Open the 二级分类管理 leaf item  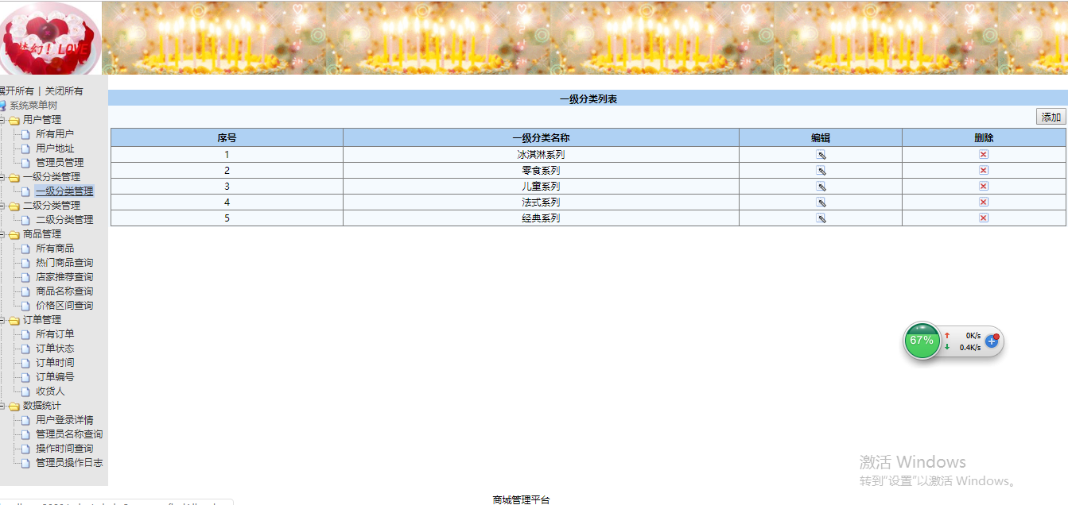[64, 220]
